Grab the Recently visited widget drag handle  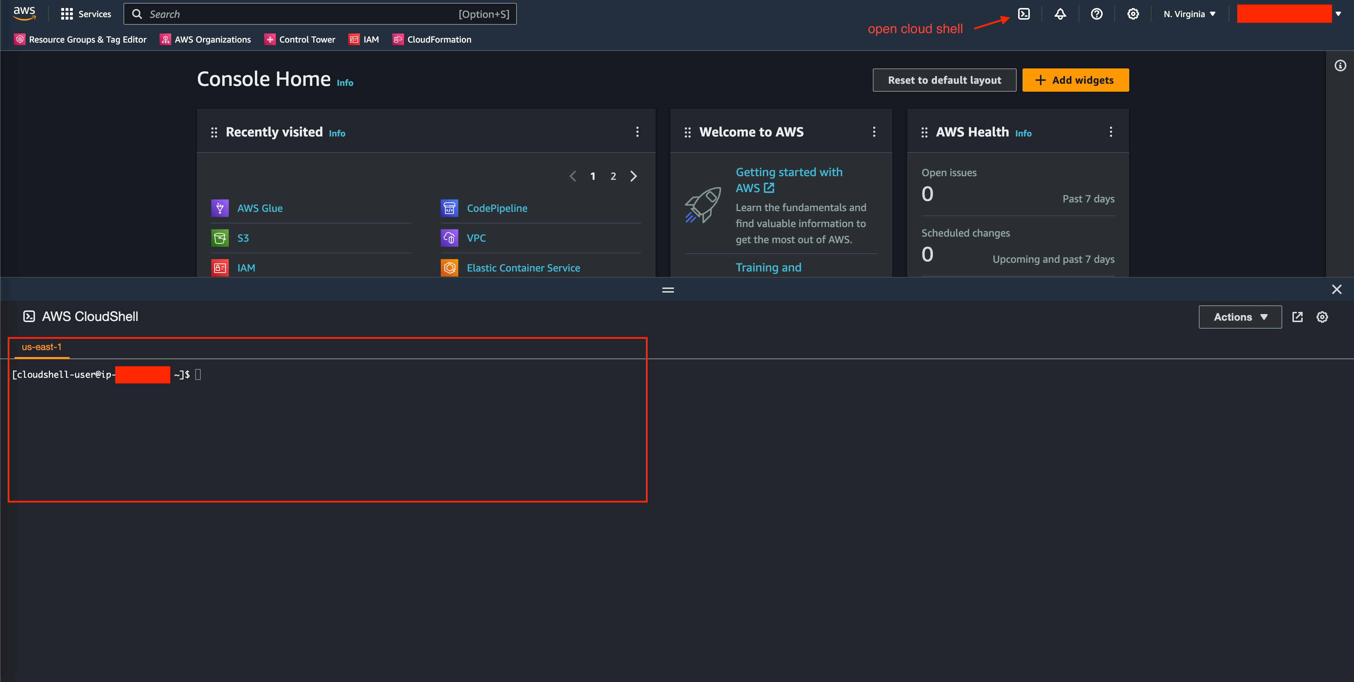coord(214,132)
